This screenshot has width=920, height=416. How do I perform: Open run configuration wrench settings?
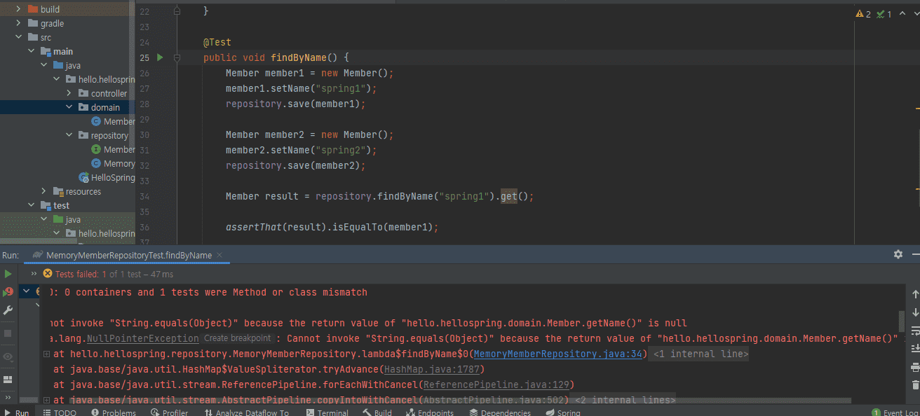coord(8,310)
